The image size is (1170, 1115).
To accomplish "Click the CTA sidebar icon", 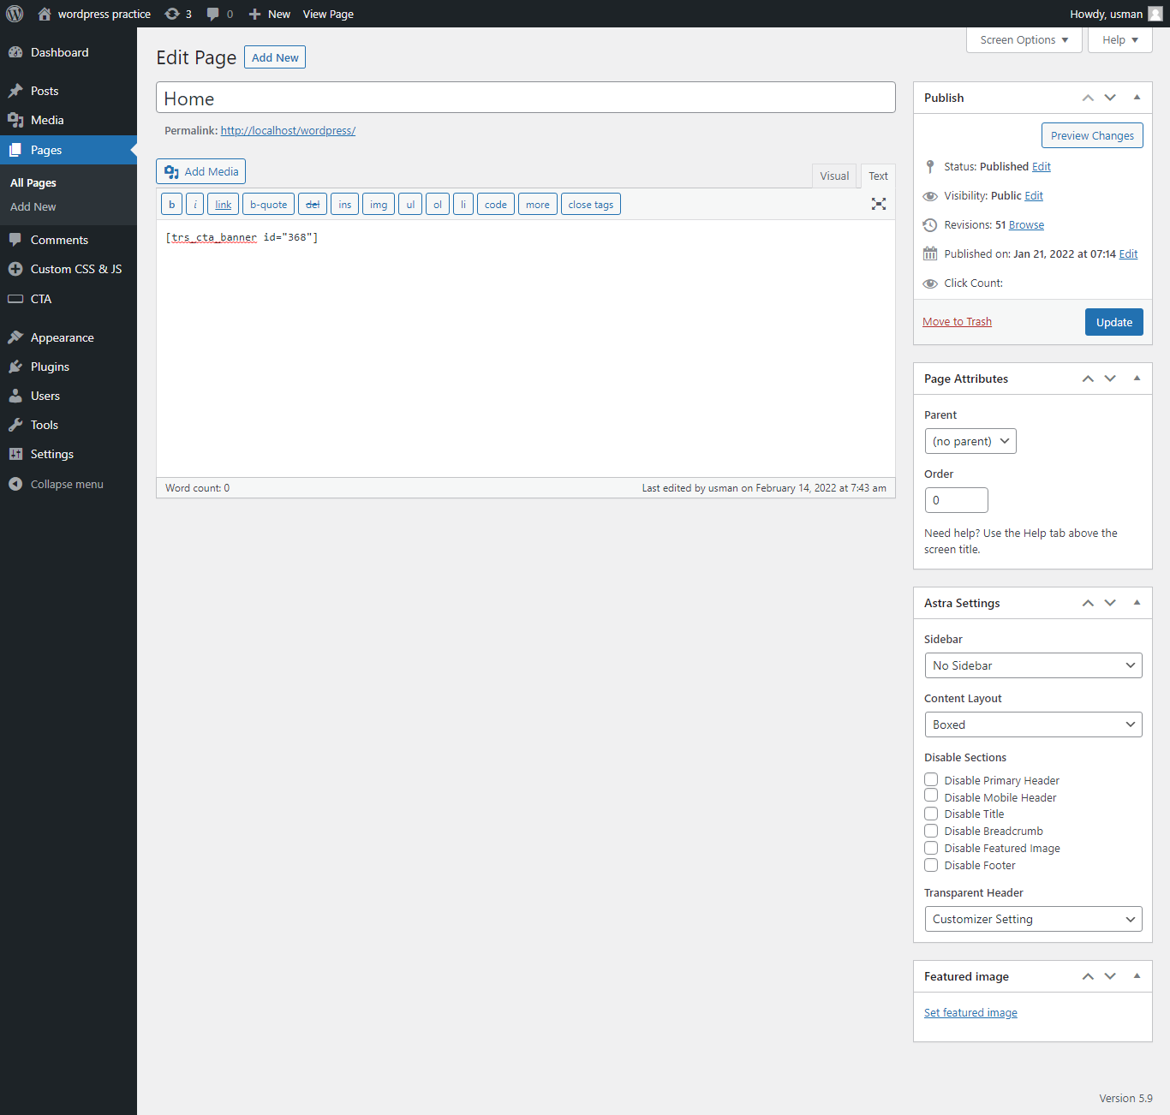I will click(x=15, y=299).
